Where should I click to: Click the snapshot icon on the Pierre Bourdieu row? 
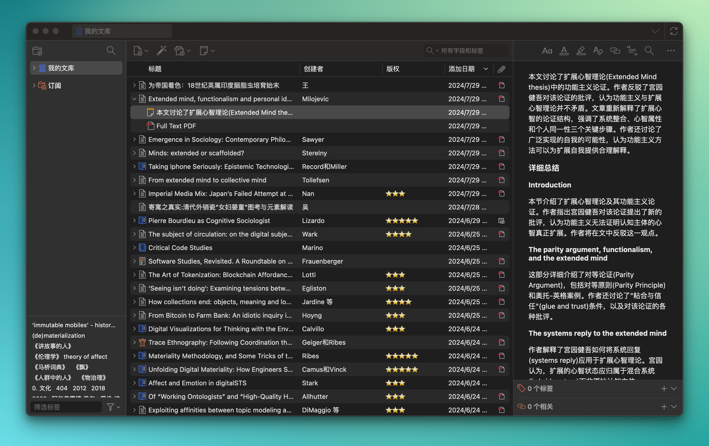click(x=501, y=221)
